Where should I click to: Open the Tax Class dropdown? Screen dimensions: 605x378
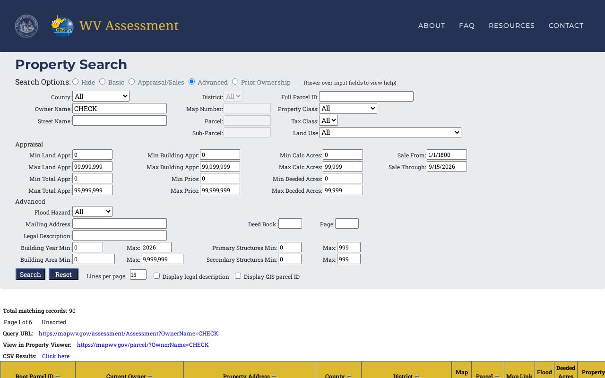[x=328, y=120]
